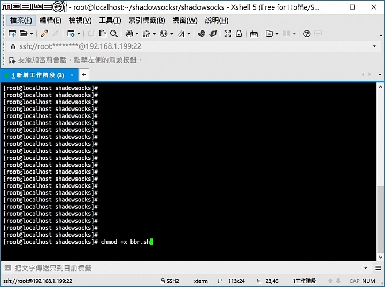Screen dimensions: 385x287
Task: Click the virtual keyboard icon
Action: click(x=253, y=34)
